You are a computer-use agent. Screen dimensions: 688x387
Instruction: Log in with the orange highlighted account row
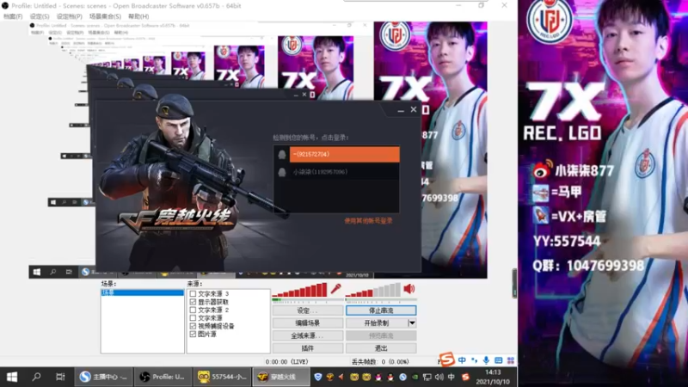click(345, 155)
